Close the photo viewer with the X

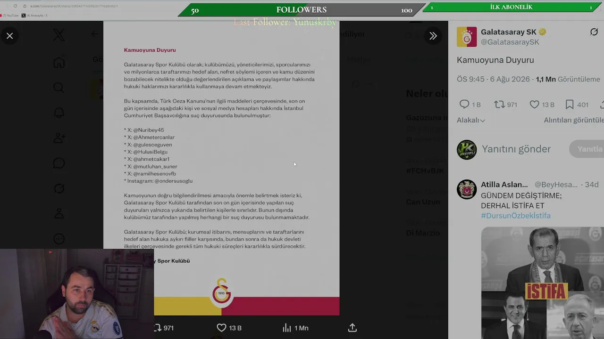pyautogui.click(x=9, y=36)
